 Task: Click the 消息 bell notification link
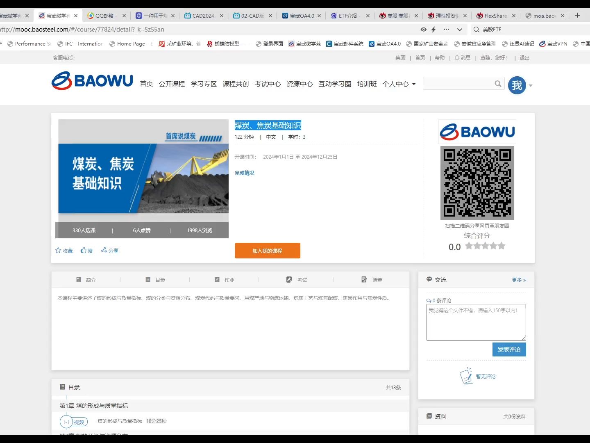pyautogui.click(x=463, y=58)
